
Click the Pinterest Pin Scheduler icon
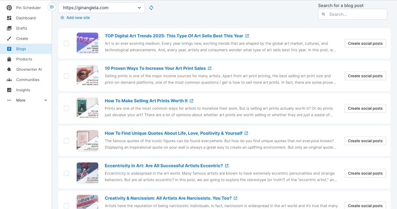pos(9,8)
